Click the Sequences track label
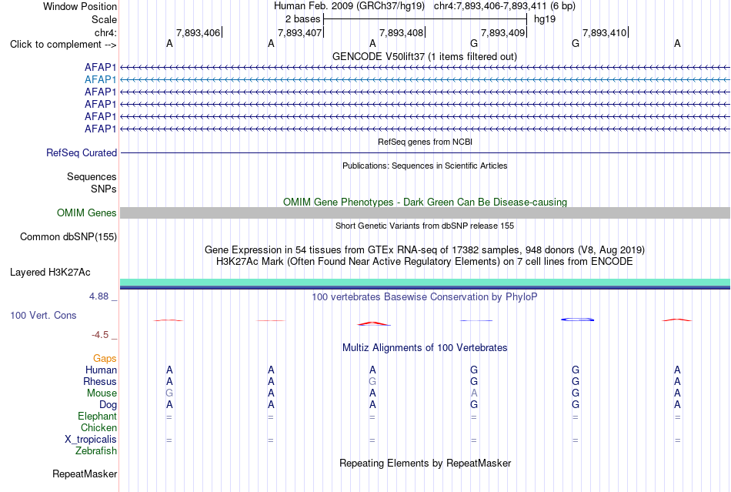731x492 pixels. (92, 177)
